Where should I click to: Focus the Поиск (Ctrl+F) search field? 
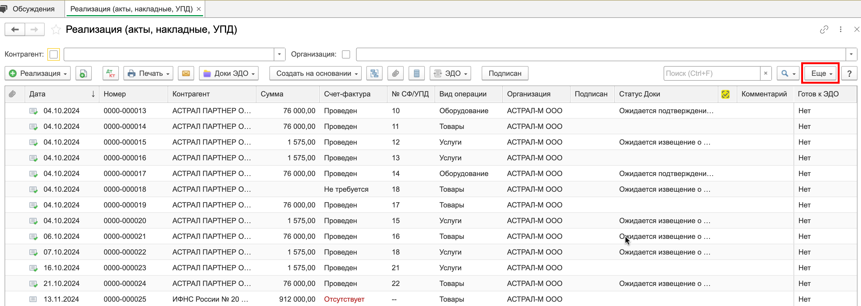(712, 73)
